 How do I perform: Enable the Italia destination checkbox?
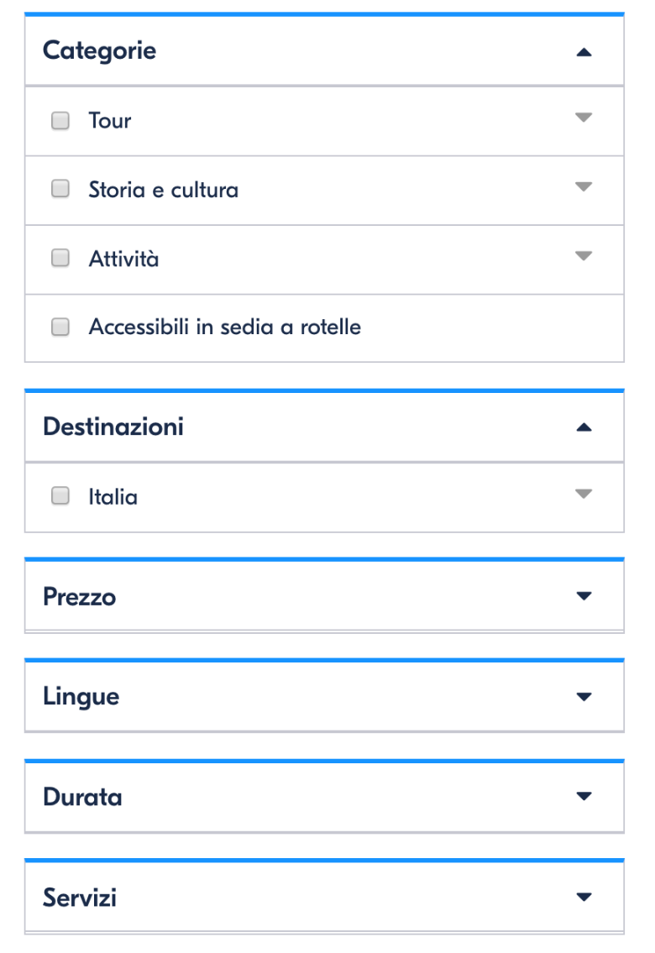pyautogui.click(x=60, y=496)
